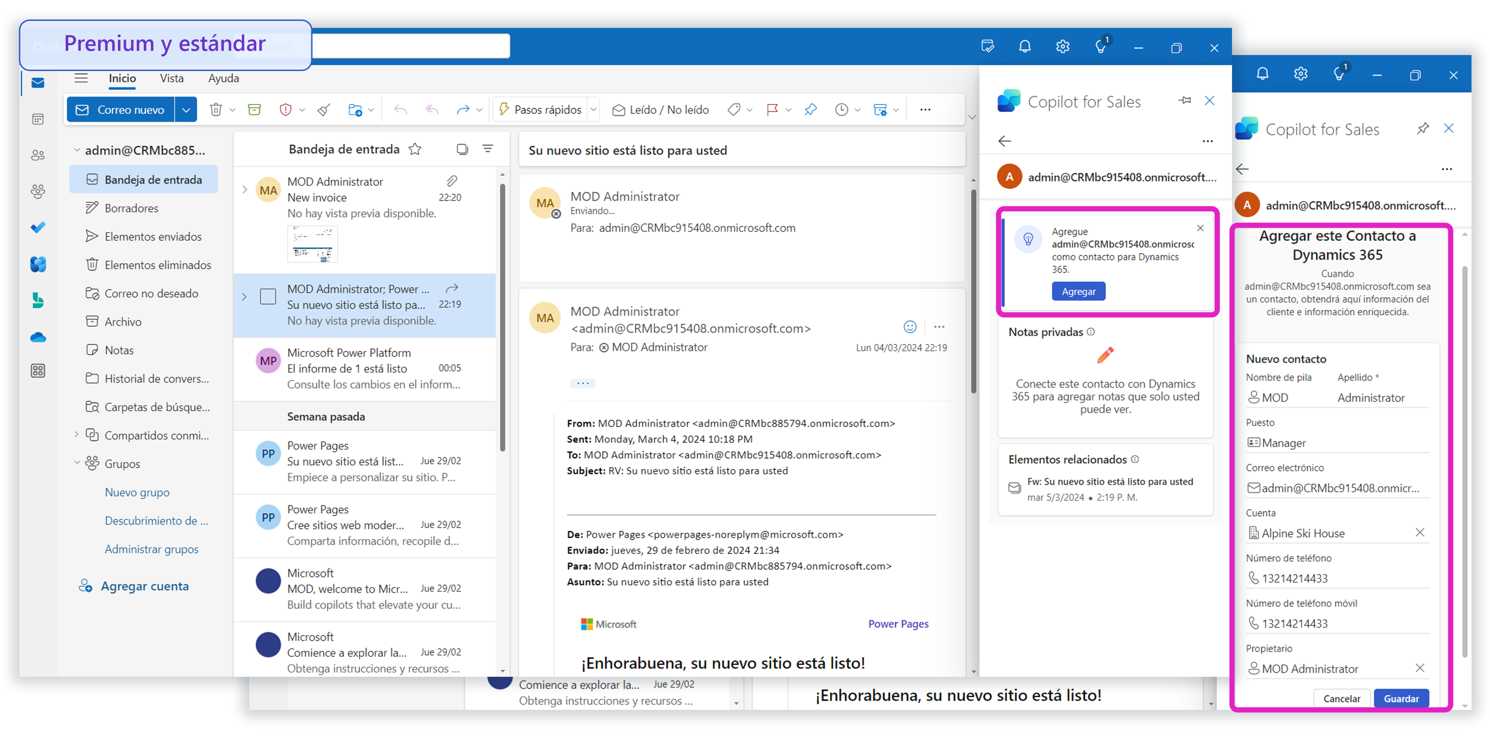Pin the Copilot for Sales pane

1185,101
